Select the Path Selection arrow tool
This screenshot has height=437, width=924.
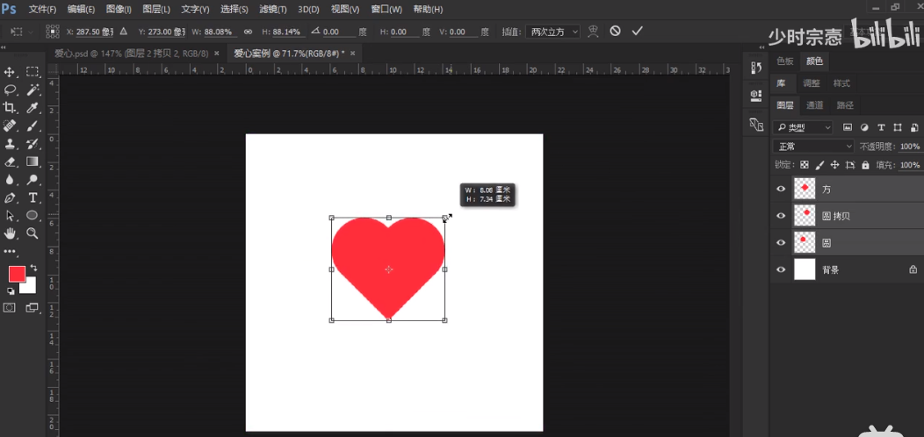10,216
